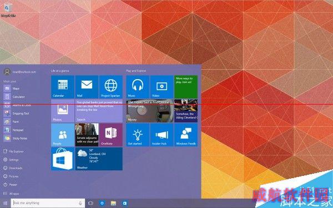The height and width of the screenshot is (208, 333).
Task: Open the Search news tile
Action: coord(99,111)
